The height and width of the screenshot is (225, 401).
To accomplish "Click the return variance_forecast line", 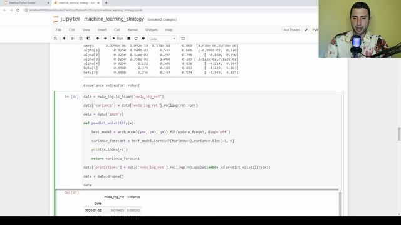I will tap(115, 158).
